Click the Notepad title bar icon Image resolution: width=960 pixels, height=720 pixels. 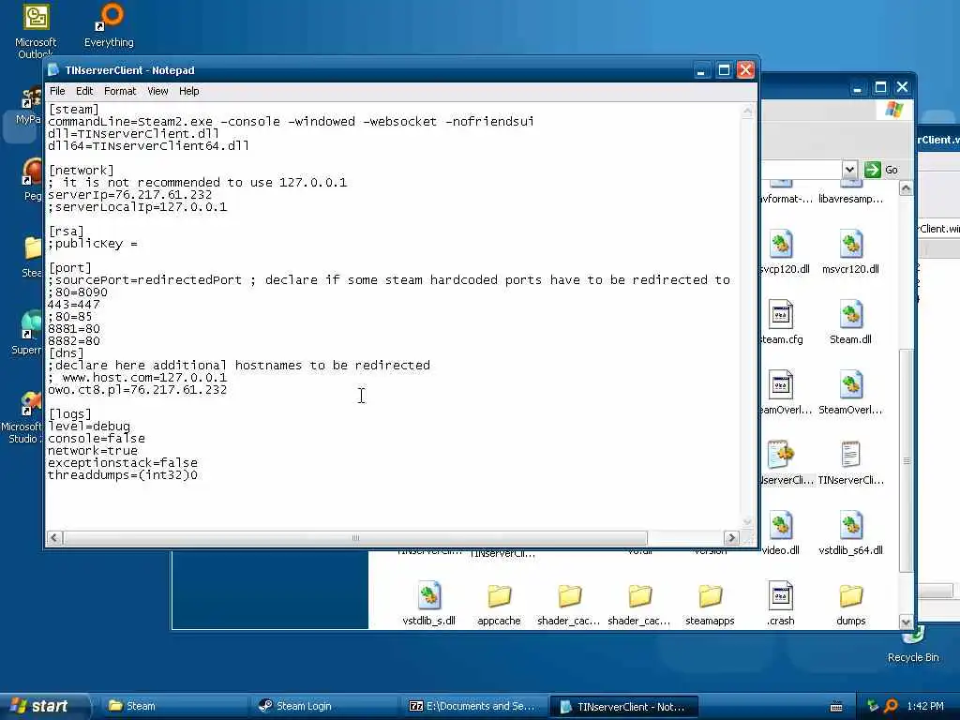pyautogui.click(x=53, y=69)
